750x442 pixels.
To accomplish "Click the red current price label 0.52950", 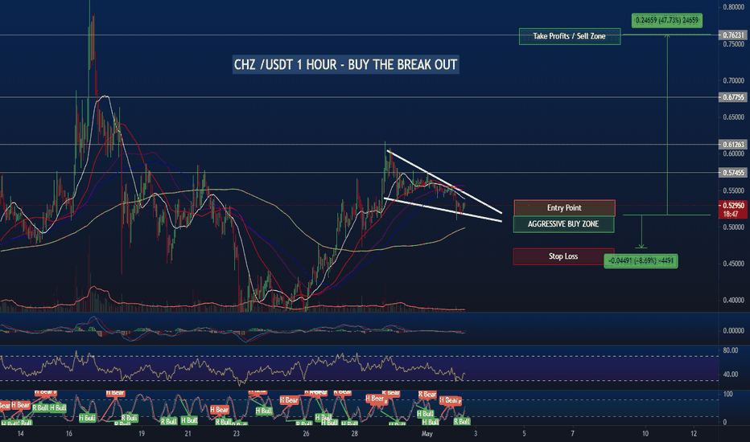I will [733, 206].
